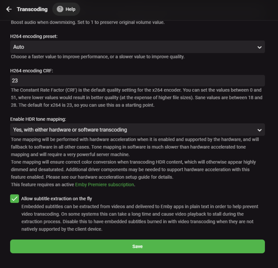Click the Transcoding page title
The image size is (278, 268).
tap(32, 9)
